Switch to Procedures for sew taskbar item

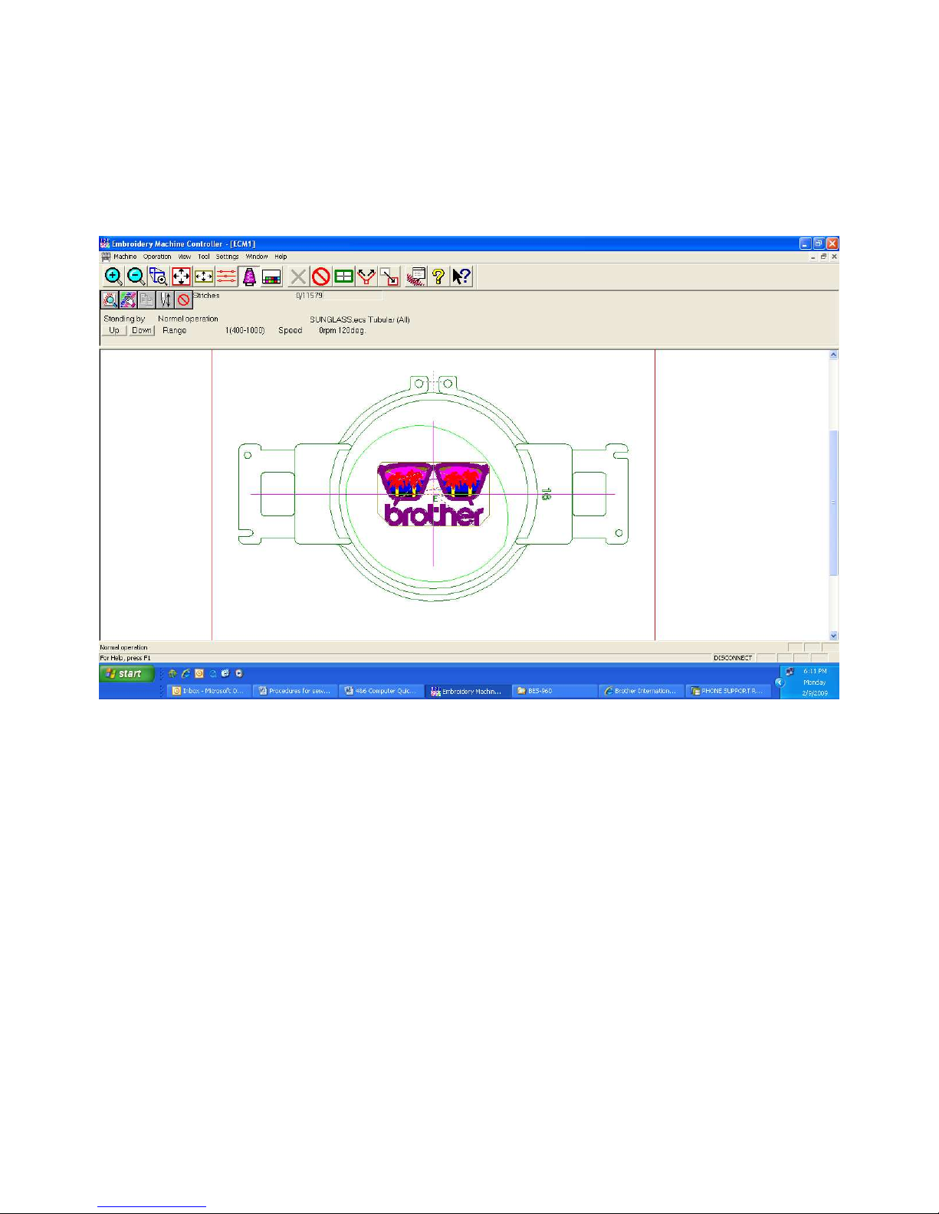295,691
